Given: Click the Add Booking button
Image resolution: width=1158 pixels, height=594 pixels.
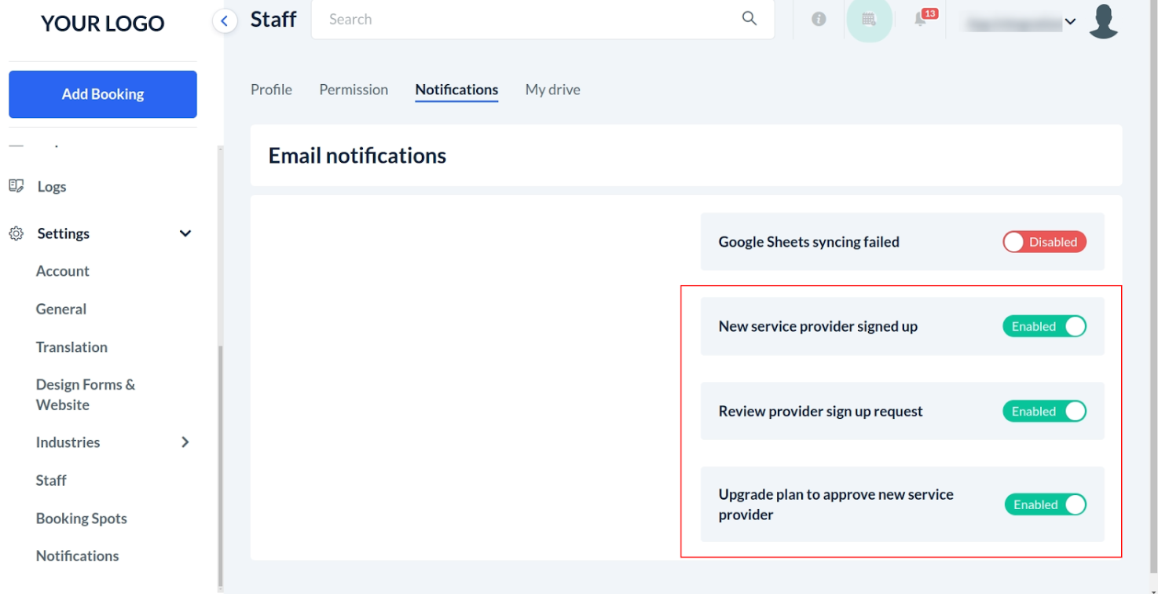Looking at the screenshot, I should tap(103, 94).
